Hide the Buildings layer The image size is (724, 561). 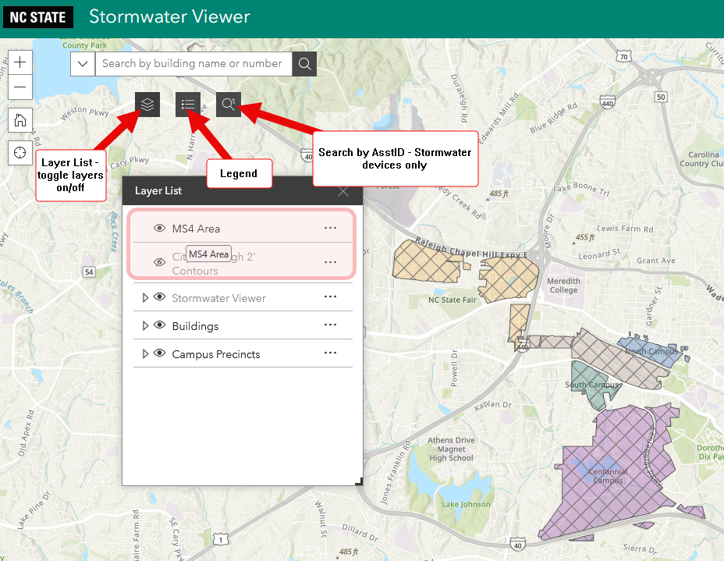(x=159, y=325)
